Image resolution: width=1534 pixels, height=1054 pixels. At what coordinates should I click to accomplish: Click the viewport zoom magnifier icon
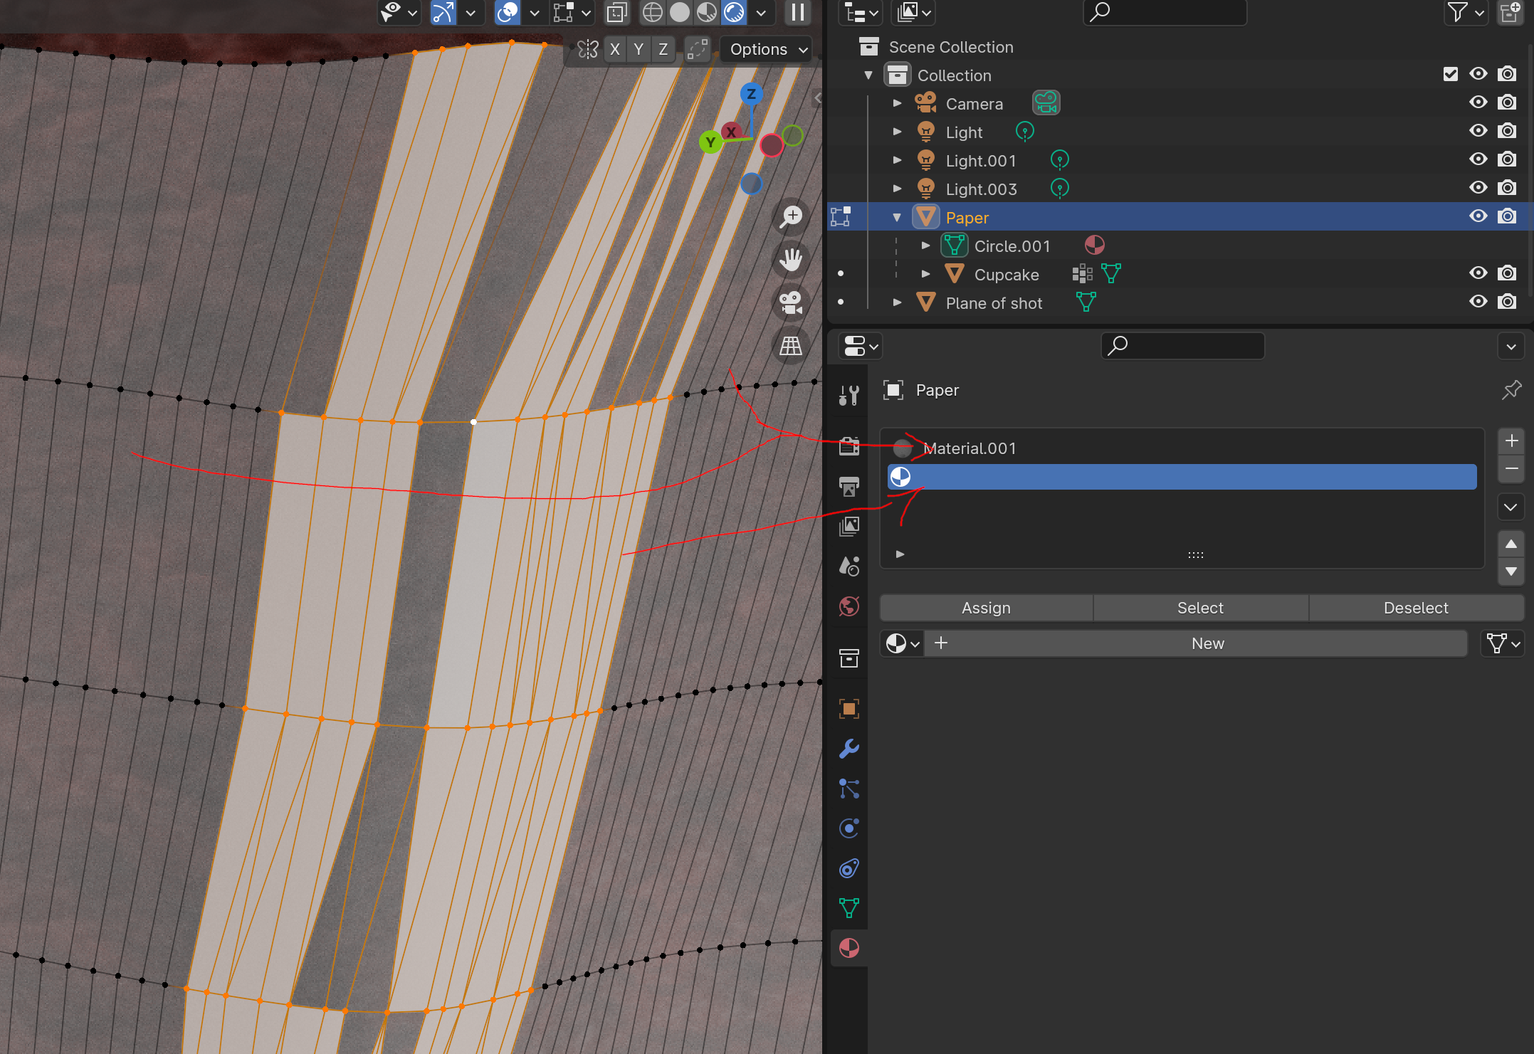tap(791, 216)
